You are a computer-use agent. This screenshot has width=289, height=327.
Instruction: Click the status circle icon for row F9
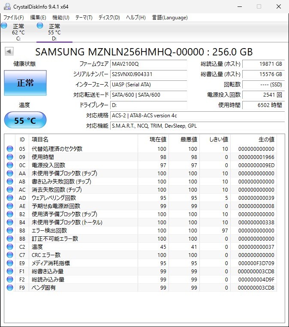pyautogui.click(x=10, y=287)
